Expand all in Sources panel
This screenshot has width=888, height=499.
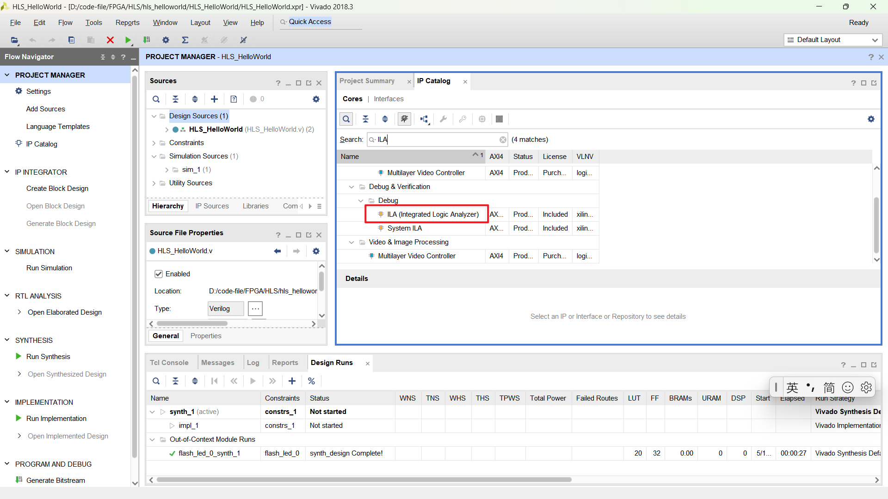195,99
